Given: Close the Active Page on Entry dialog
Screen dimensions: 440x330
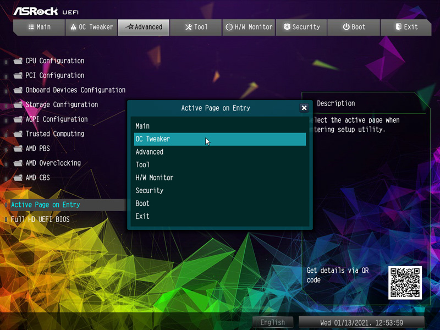Looking at the screenshot, I should coord(304,108).
